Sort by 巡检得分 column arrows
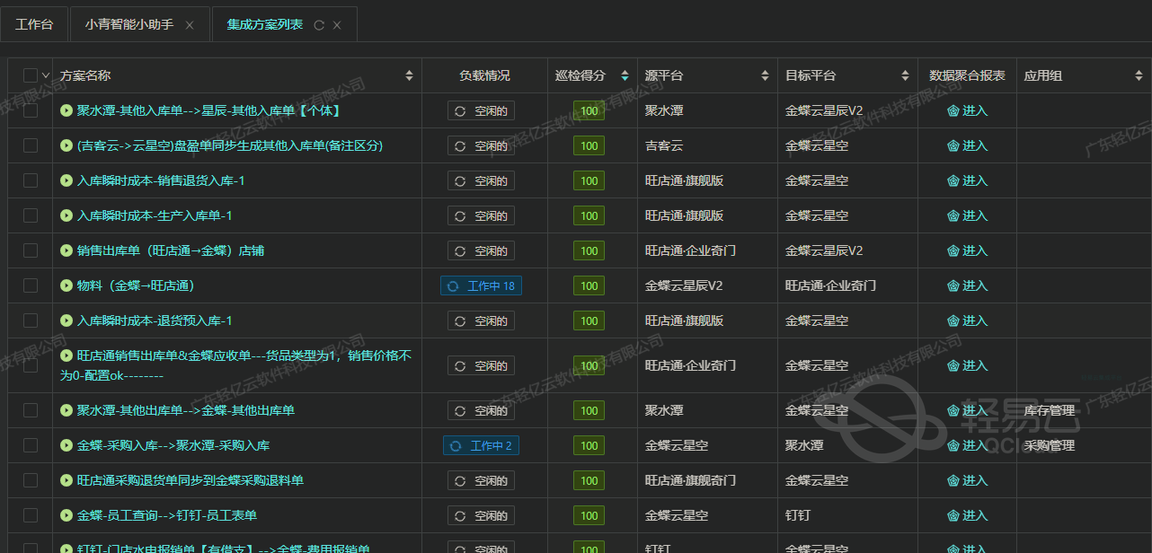 click(x=625, y=75)
